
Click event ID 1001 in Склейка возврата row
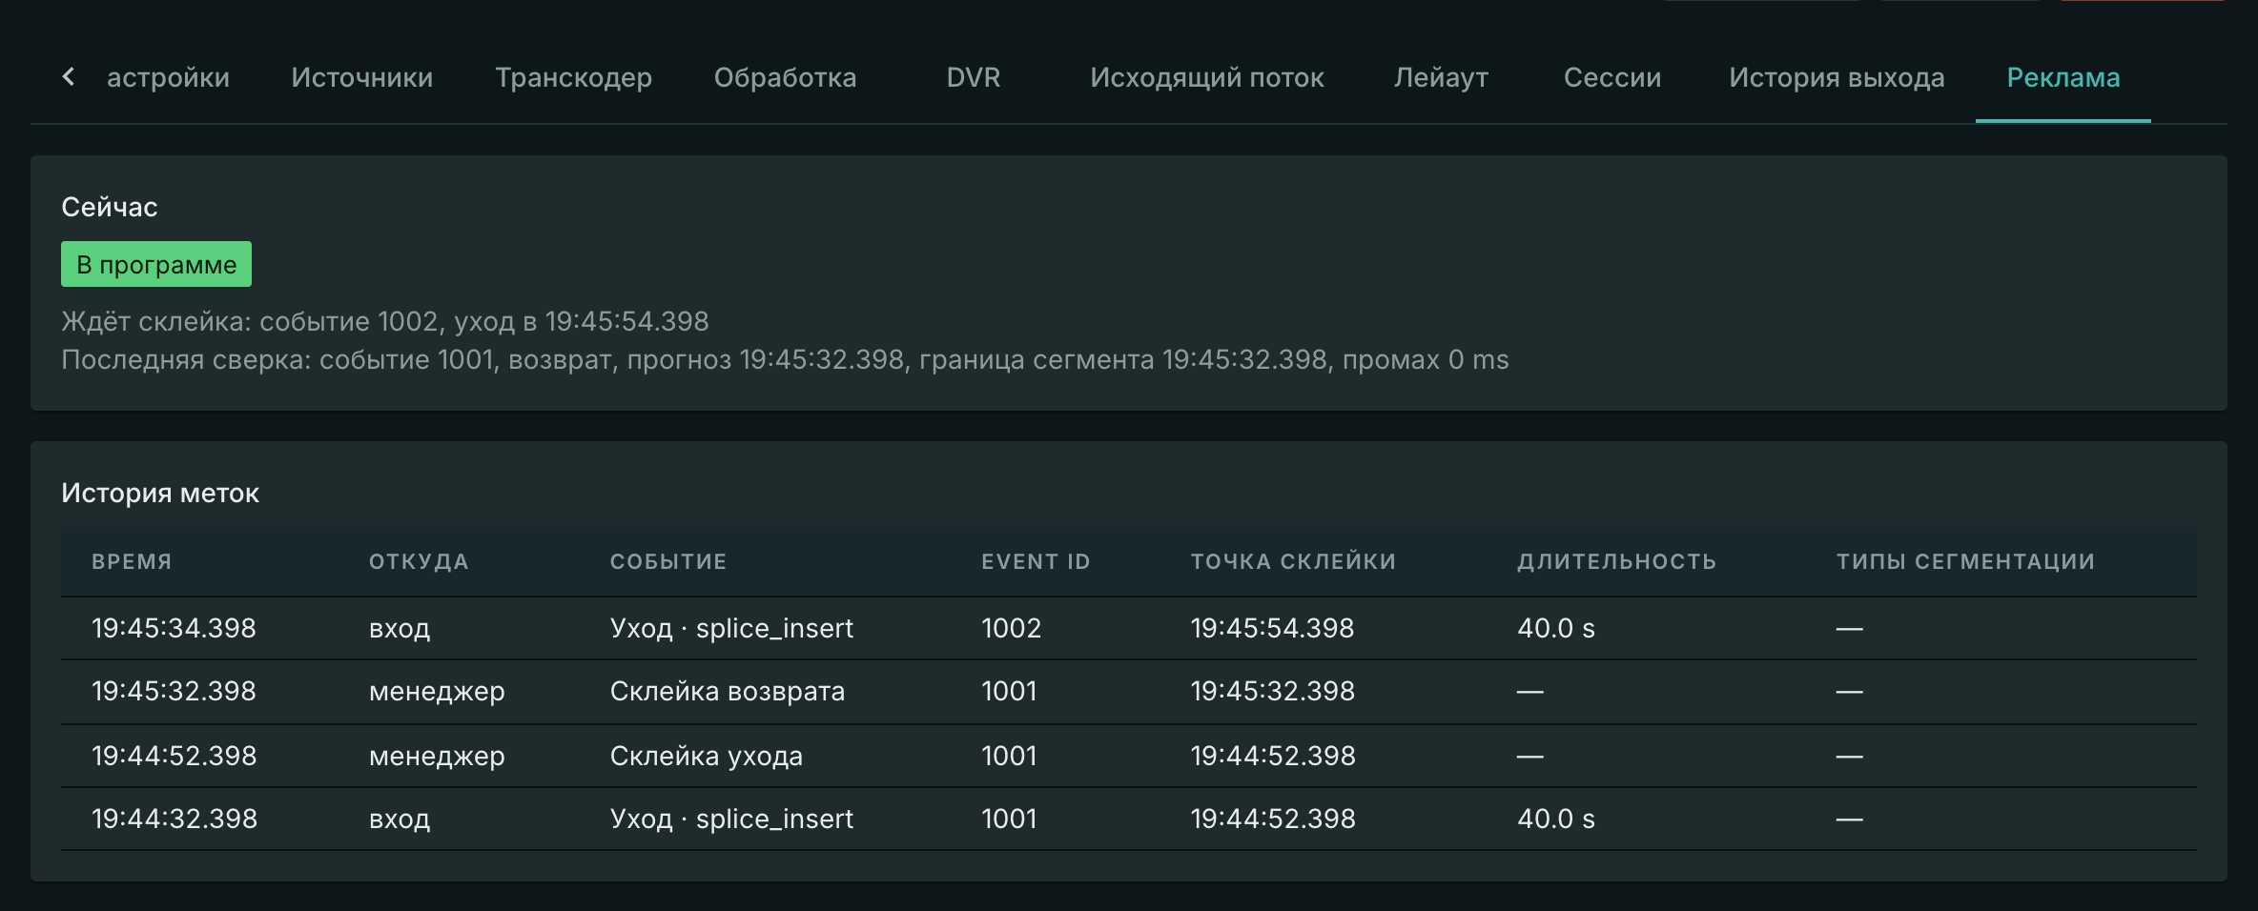pyautogui.click(x=1009, y=691)
